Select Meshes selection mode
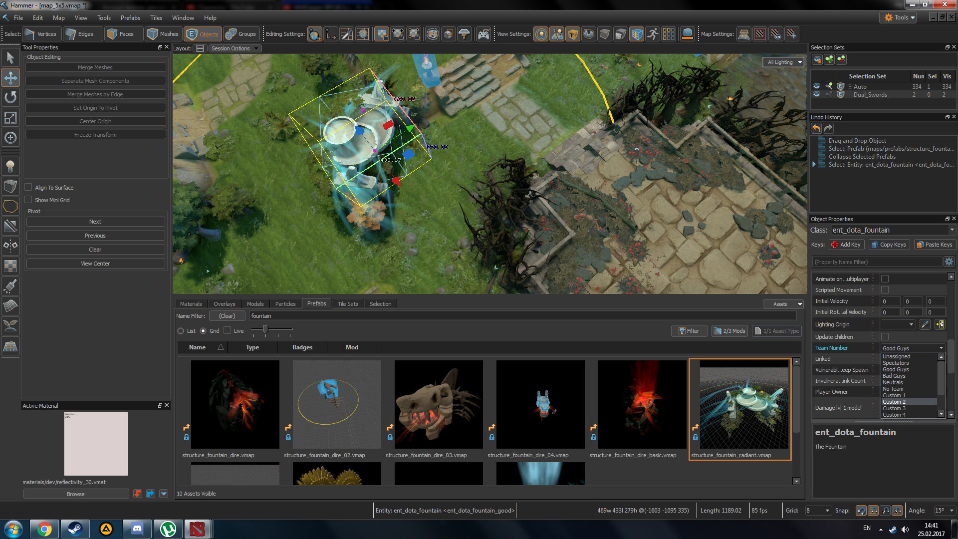The image size is (958, 539). [x=163, y=34]
